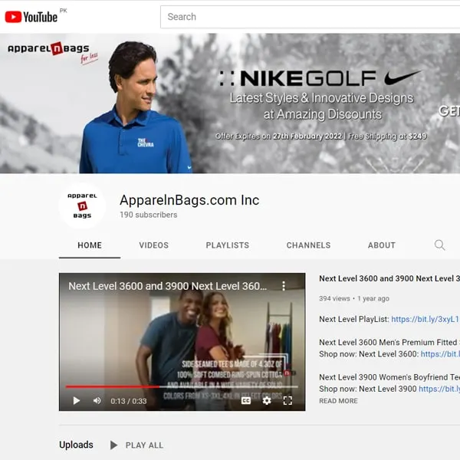The image size is (460, 460).
Task: Click the red video progress bar
Action: pos(182,386)
